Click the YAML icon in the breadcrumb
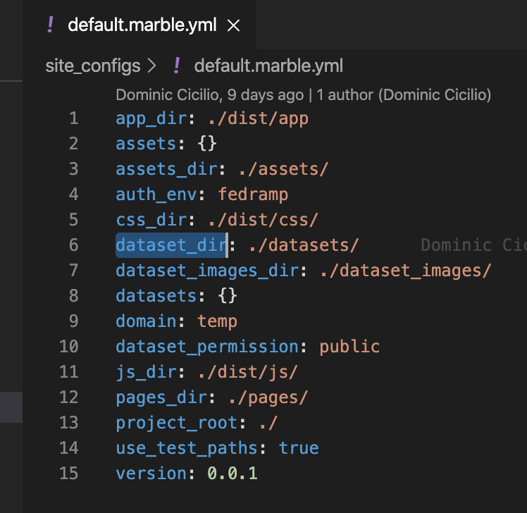The height and width of the screenshot is (513, 527). tap(177, 66)
